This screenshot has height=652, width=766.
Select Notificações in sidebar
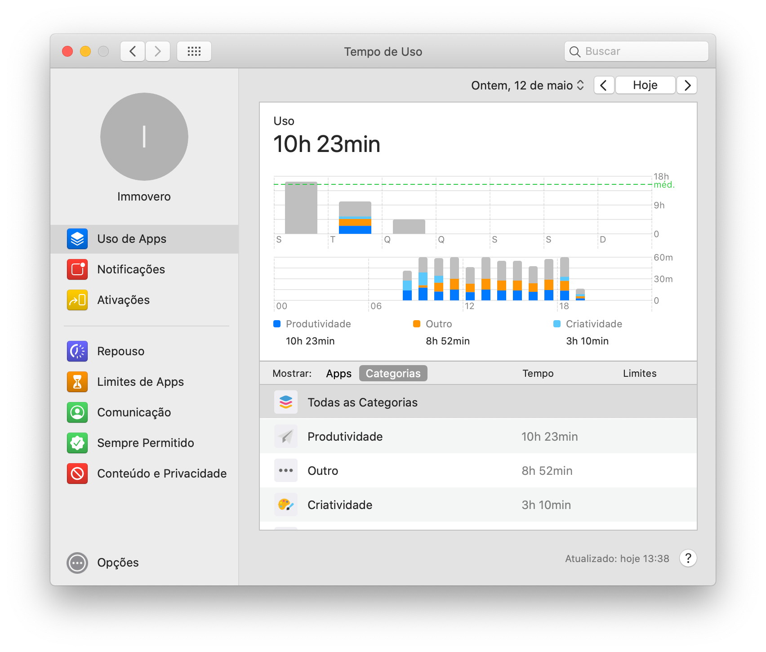coord(144,269)
